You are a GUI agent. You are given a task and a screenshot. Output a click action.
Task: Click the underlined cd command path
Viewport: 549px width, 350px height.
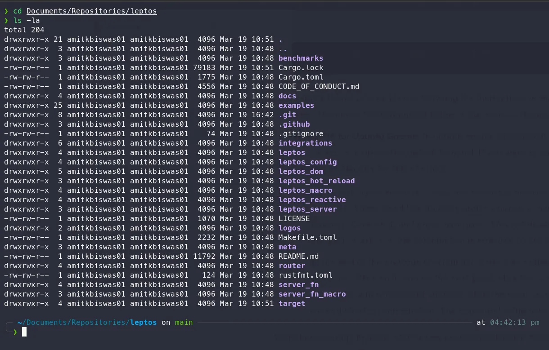pyautogui.click(x=91, y=11)
